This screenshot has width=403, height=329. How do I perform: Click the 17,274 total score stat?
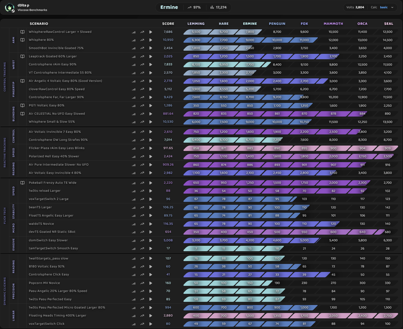pyautogui.click(x=219, y=7)
